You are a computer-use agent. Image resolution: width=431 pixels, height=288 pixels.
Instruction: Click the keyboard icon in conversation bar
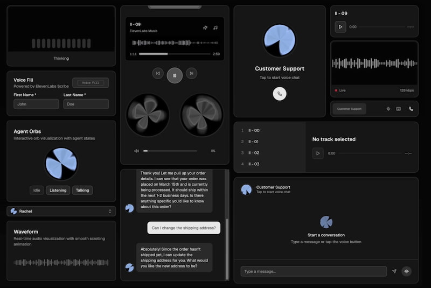pyautogui.click(x=399, y=109)
